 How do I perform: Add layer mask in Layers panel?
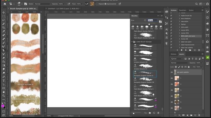(x=183, y=115)
